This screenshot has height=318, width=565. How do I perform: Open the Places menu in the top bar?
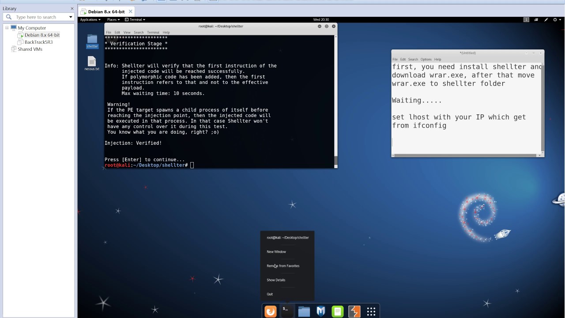click(113, 19)
